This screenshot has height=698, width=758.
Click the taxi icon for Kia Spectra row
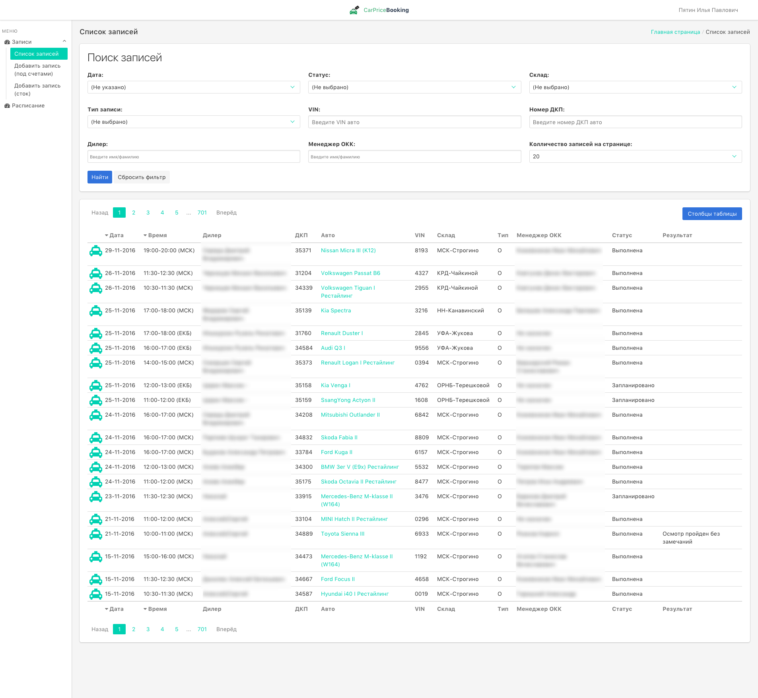coord(96,311)
